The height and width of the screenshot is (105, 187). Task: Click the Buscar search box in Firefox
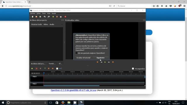click(x=134, y=6)
